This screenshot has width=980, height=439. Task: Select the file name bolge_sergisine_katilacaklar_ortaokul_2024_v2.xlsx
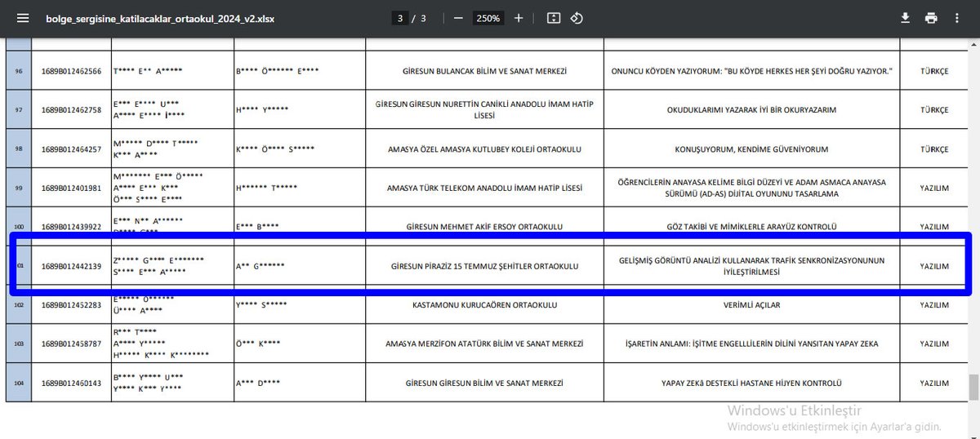coord(160,18)
